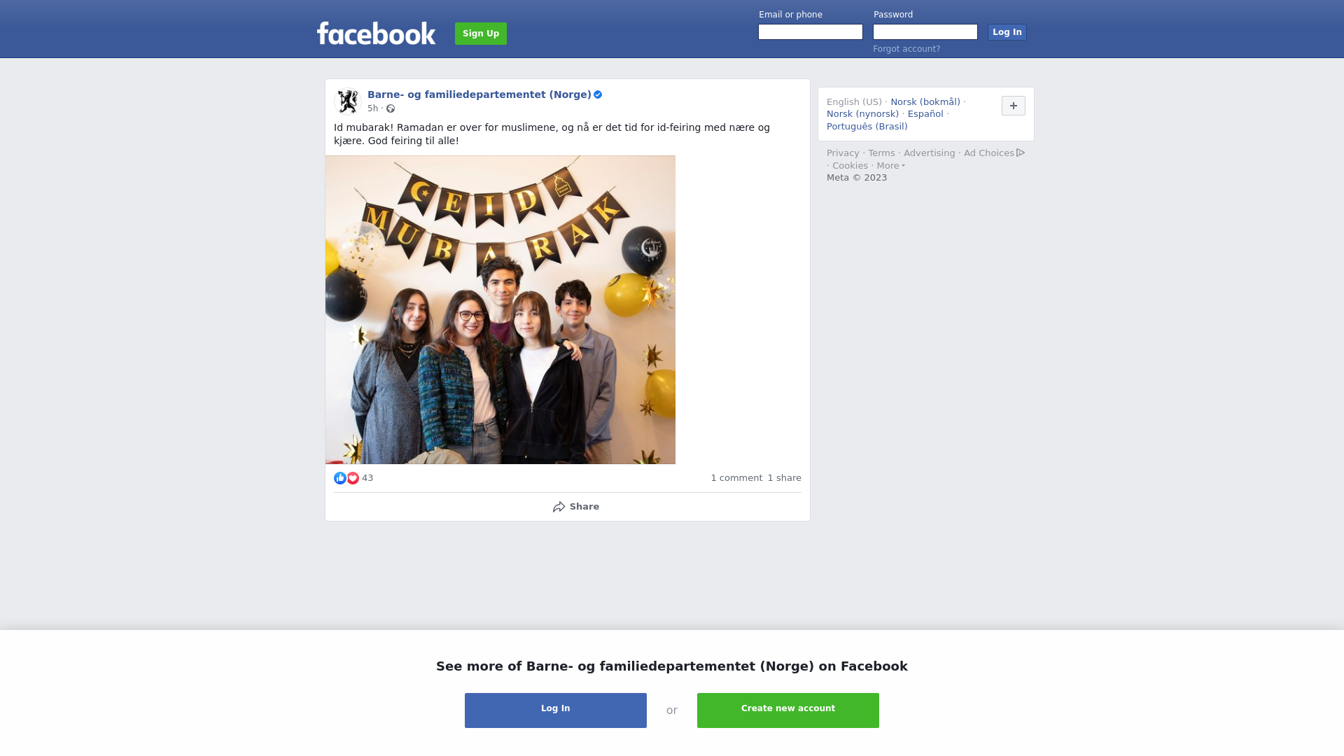This screenshot has width=1344, height=756.
Task: Focus the Email or phone field
Action: 811,32
